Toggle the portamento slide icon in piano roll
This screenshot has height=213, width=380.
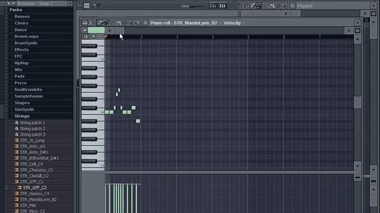coord(84,30)
